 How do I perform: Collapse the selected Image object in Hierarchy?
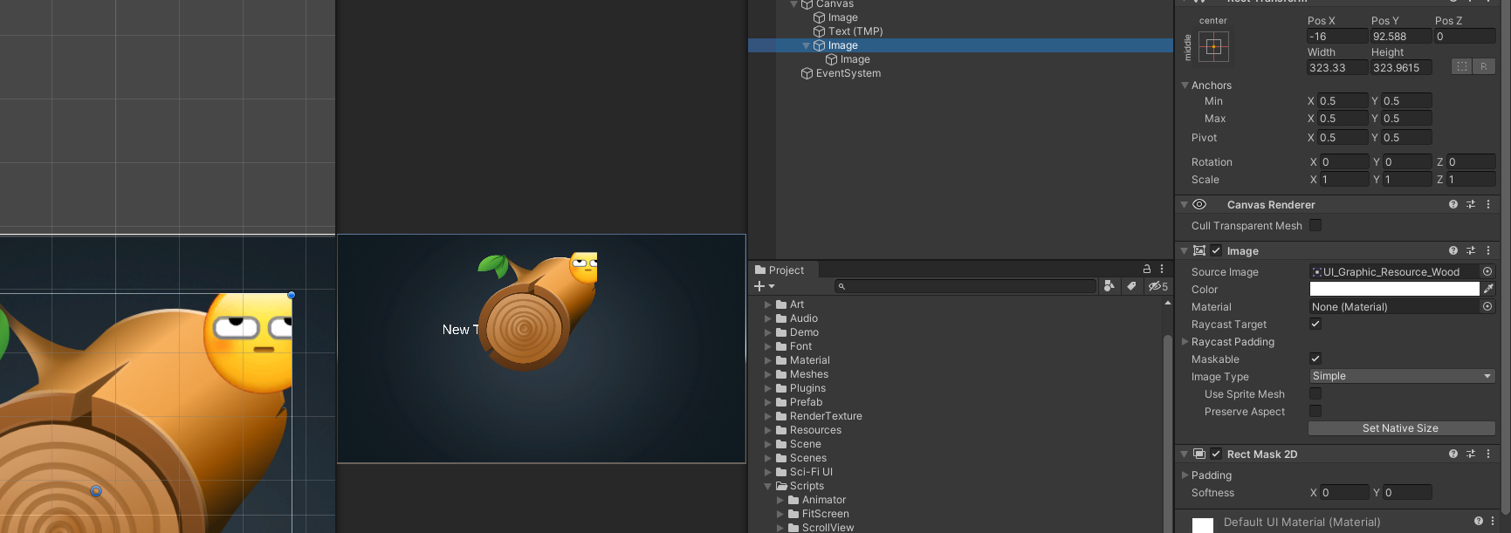coord(806,45)
